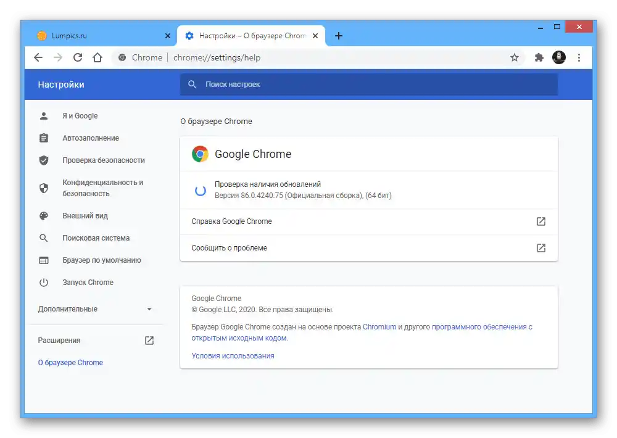This screenshot has width=617, height=438.
Task: Reload the current page
Action: [x=78, y=57]
